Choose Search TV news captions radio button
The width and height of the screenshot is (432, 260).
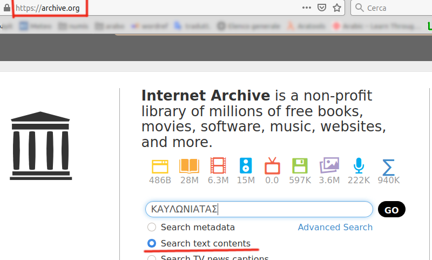pyautogui.click(x=152, y=258)
